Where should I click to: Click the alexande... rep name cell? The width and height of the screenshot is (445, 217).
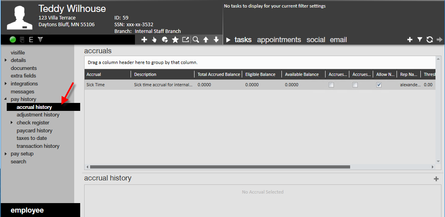coord(408,85)
